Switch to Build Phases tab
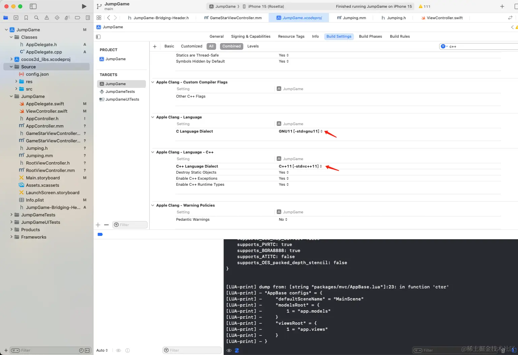 click(370, 37)
